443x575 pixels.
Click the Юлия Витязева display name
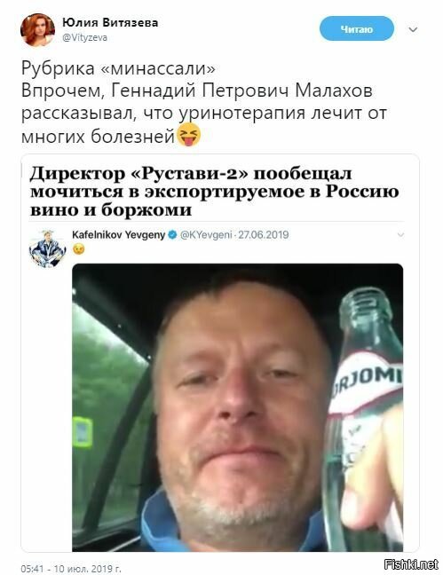(x=110, y=23)
